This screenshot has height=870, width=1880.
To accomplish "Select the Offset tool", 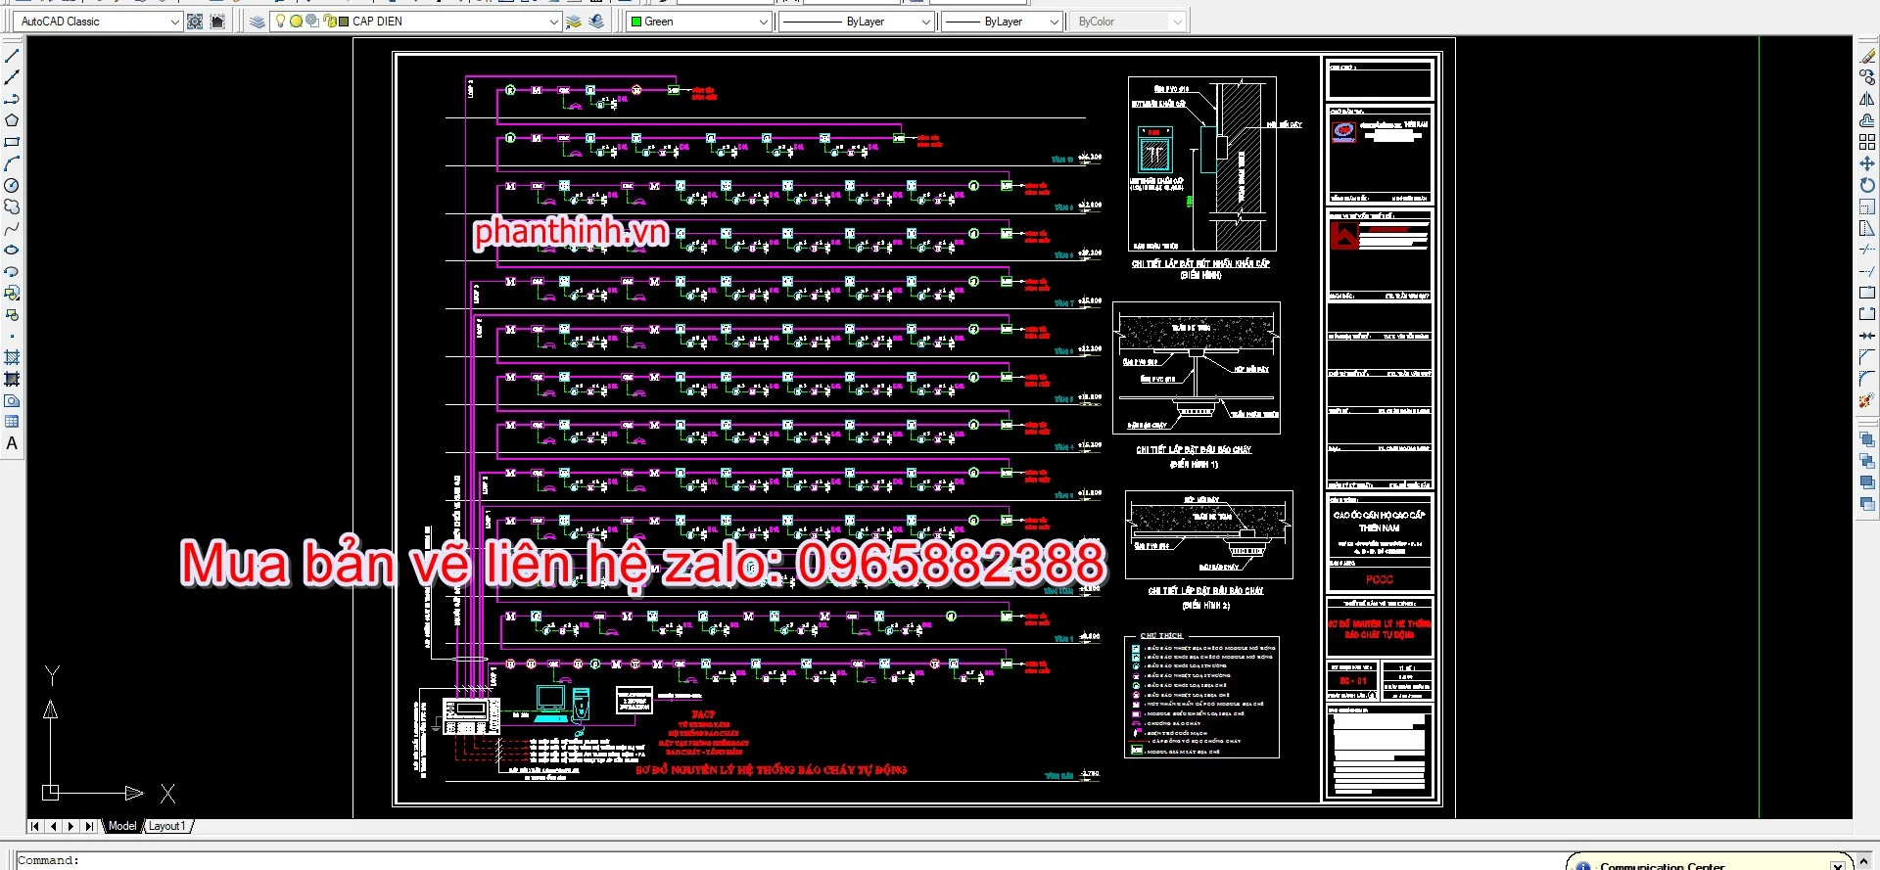I will (x=1867, y=120).
